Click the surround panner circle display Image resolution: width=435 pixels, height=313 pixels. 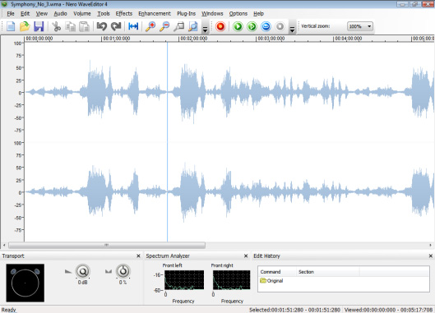coord(25,283)
